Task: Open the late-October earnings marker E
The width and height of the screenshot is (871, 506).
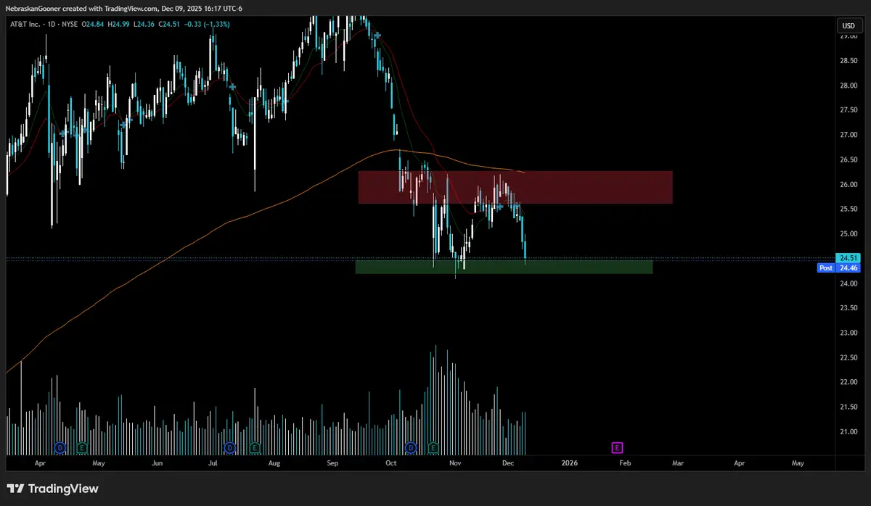Action: pyautogui.click(x=433, y=447)
